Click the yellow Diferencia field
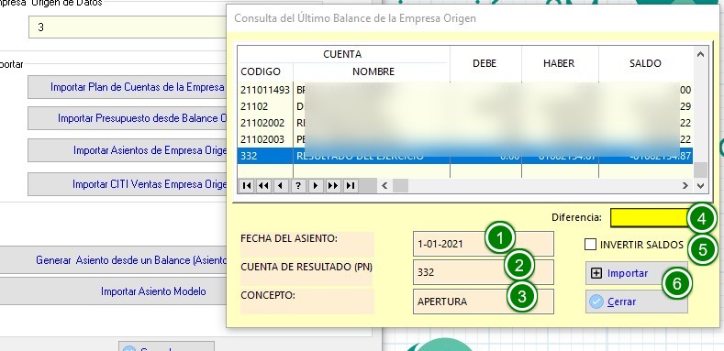The image size is (724, 351). click(651, 218)
